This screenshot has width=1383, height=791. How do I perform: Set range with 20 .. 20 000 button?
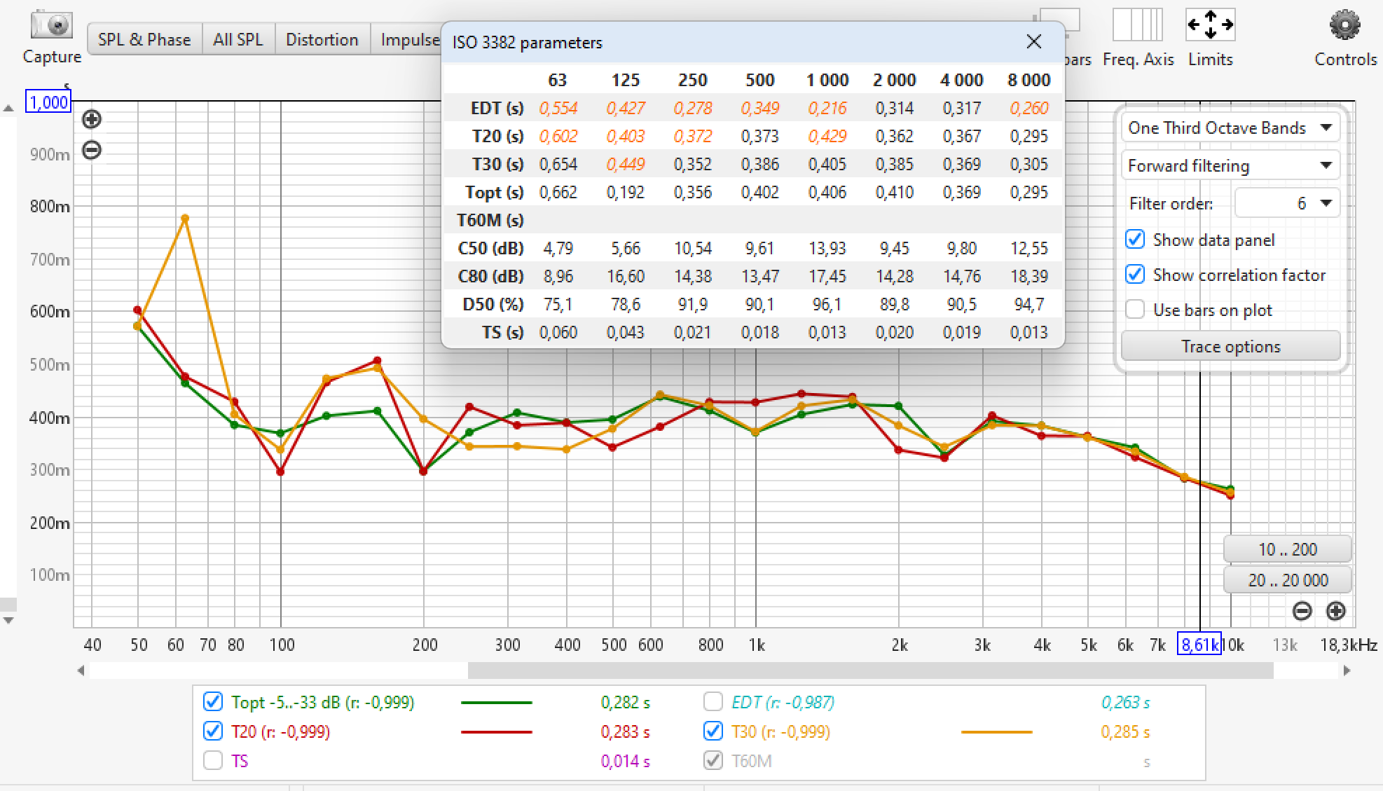[x=1287, y=580]
